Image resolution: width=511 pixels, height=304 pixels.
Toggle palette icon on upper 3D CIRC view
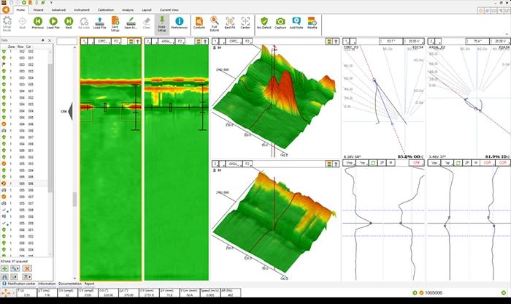329,42
